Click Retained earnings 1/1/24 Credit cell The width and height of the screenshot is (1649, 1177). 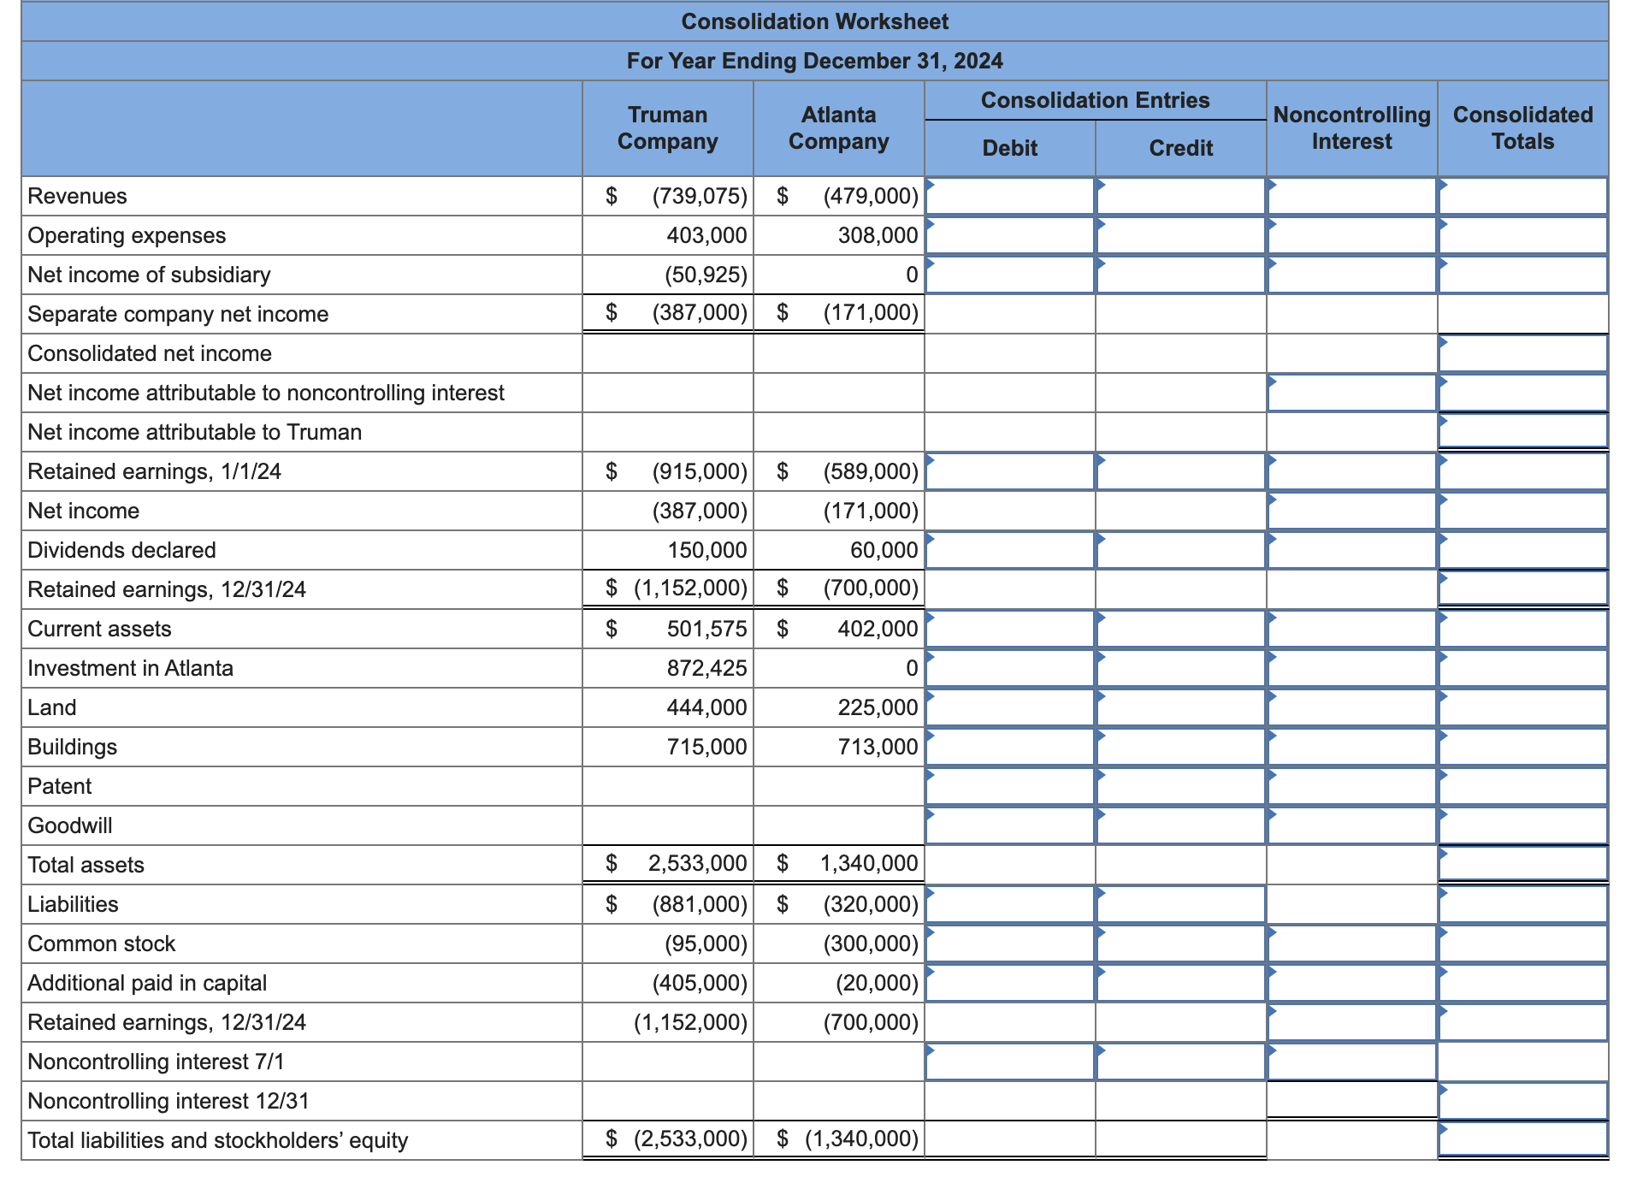point(1181,471)
